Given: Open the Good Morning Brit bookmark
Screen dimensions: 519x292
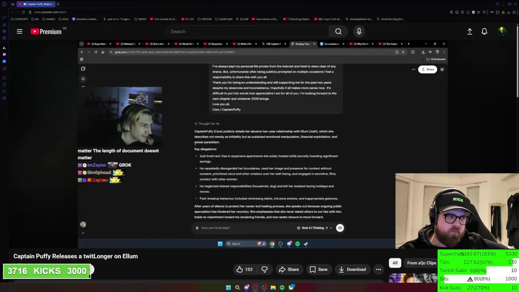Looking at the screenshot, I should pos(390,19).
